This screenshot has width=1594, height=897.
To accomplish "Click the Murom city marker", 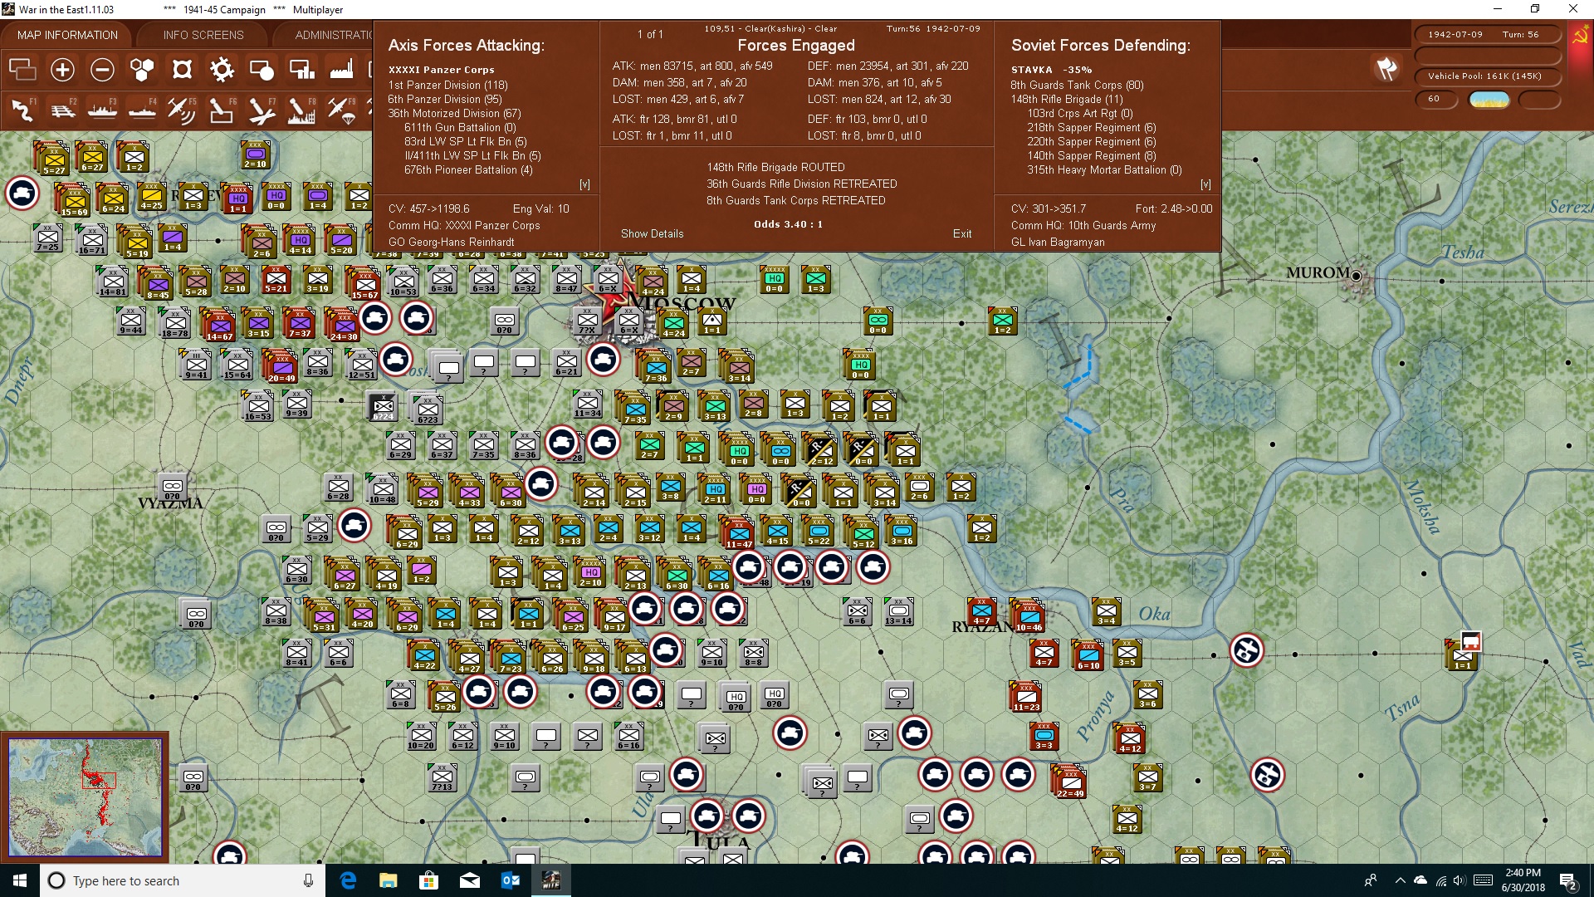I will 1357,276.
